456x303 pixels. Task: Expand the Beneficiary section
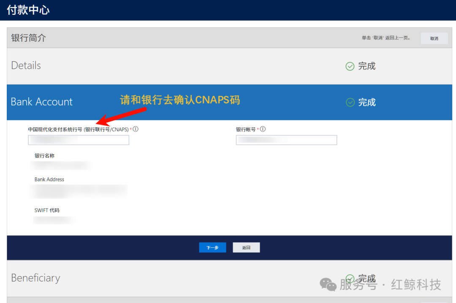click(x=229, y=278)
